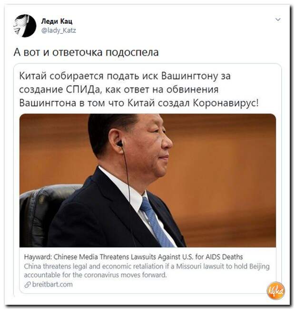The width and height of the screenshot is (295, 310).
Task: Click the word 'Коронавирус!' in quoted text
Action: pyautogui.click(x=226, y=103)
